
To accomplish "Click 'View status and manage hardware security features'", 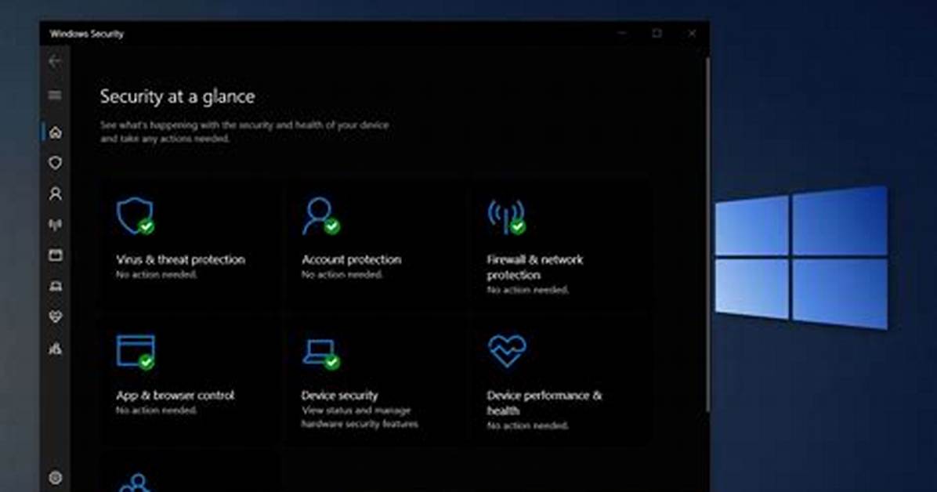I will [x=360, y=418].
